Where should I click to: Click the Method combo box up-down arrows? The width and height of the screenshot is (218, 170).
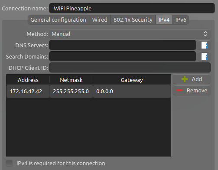(205, 34)
